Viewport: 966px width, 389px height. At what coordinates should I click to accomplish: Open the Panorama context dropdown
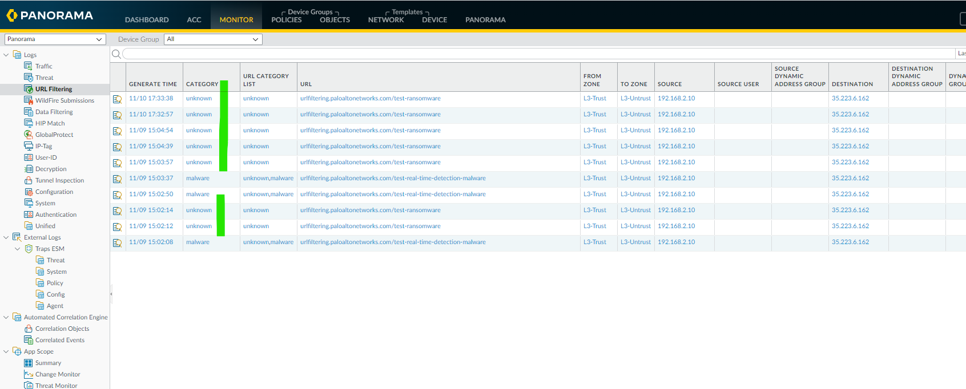click(x=55, y=39)
